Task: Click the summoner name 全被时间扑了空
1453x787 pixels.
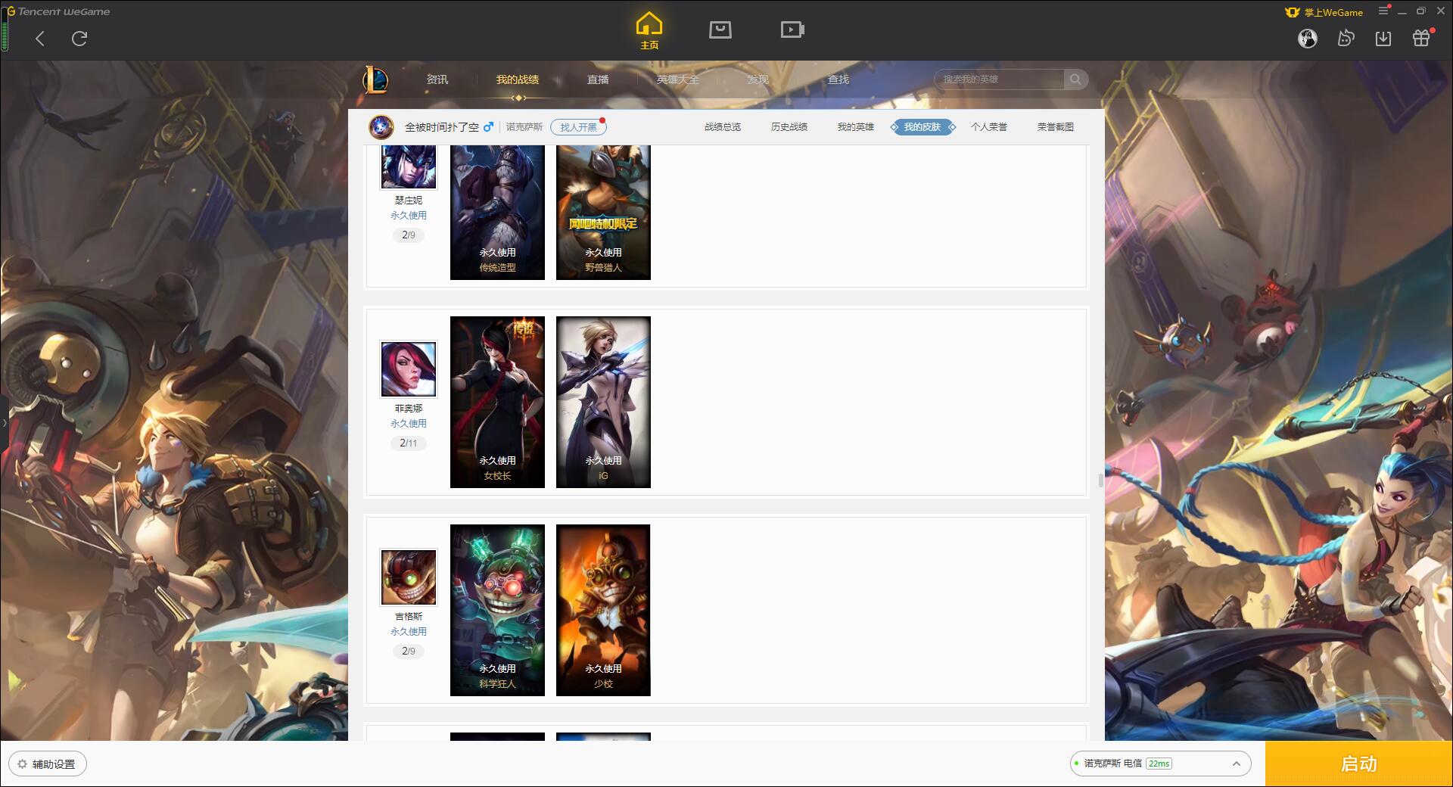Action: tap(442, 127)
